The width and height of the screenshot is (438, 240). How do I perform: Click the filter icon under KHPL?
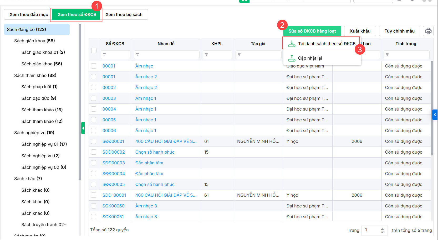206,55
